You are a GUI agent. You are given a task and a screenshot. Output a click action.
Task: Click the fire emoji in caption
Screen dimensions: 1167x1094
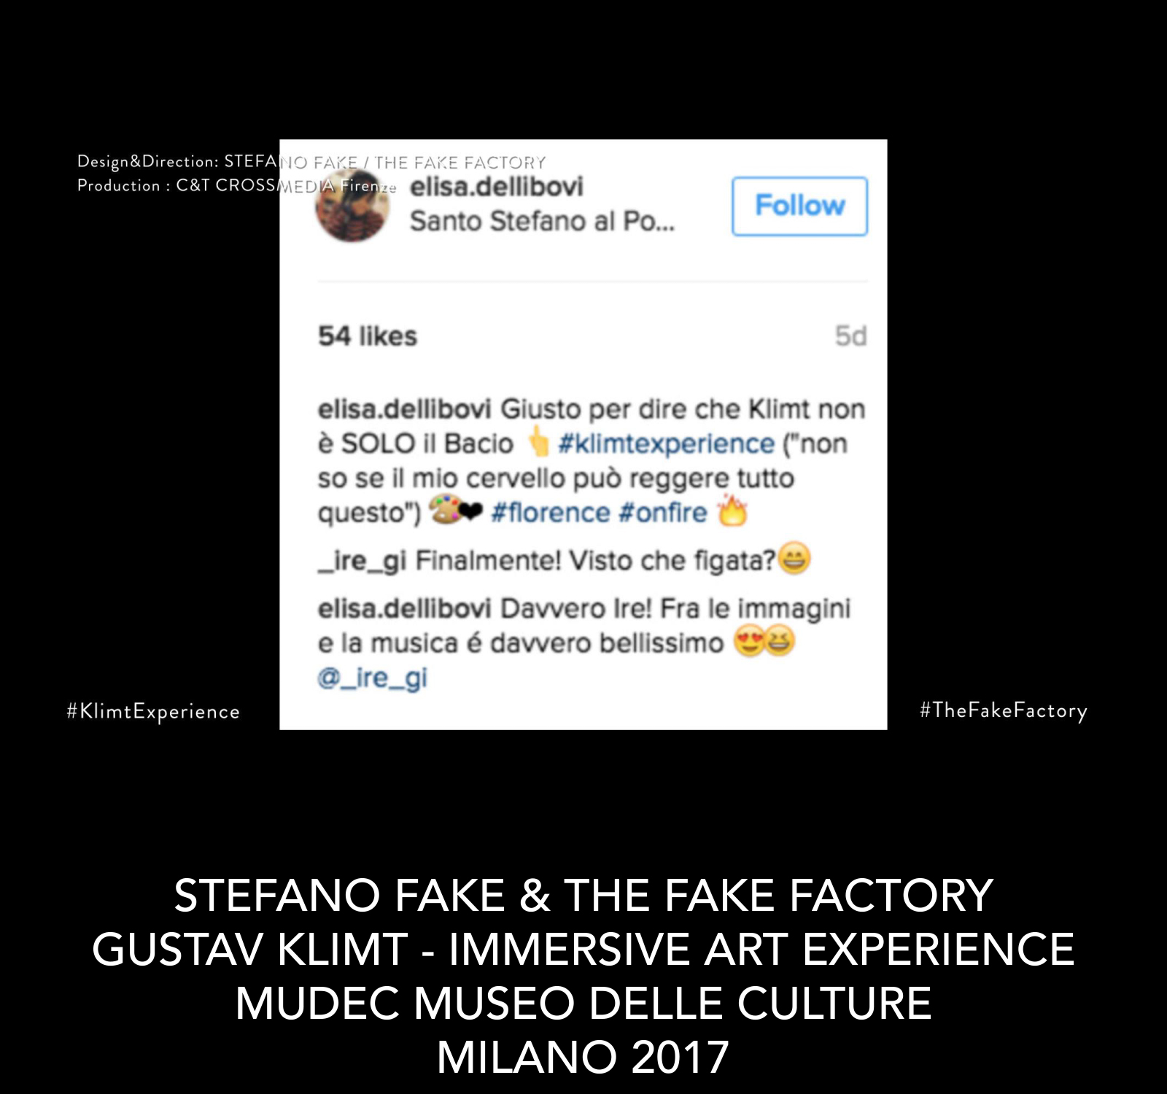[x=732, y=511]
